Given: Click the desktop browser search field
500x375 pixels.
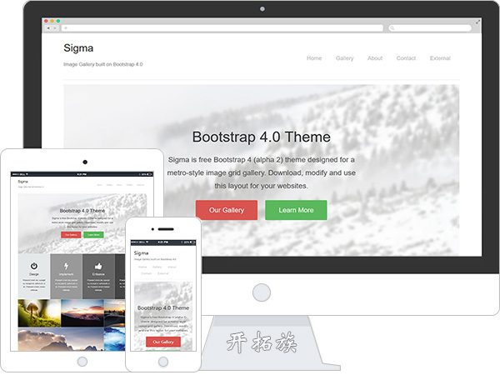Looking at the screenshot, I should (x=430, y=28).
